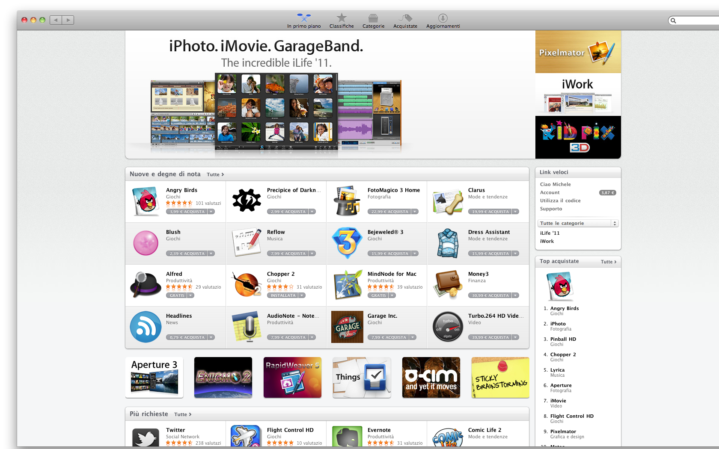
Task: Click the Headlines RSS app icon
Action: 146,327
